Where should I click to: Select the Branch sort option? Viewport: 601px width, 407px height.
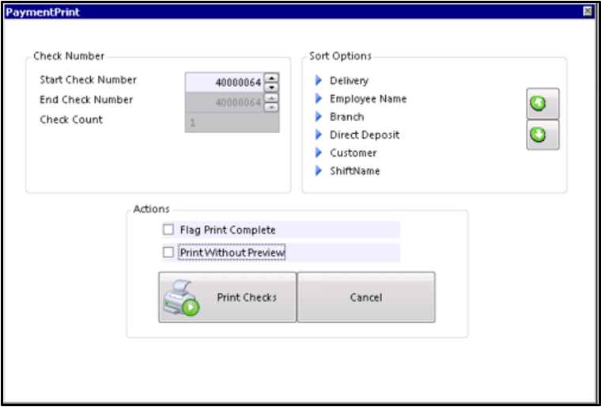[347, 116]
